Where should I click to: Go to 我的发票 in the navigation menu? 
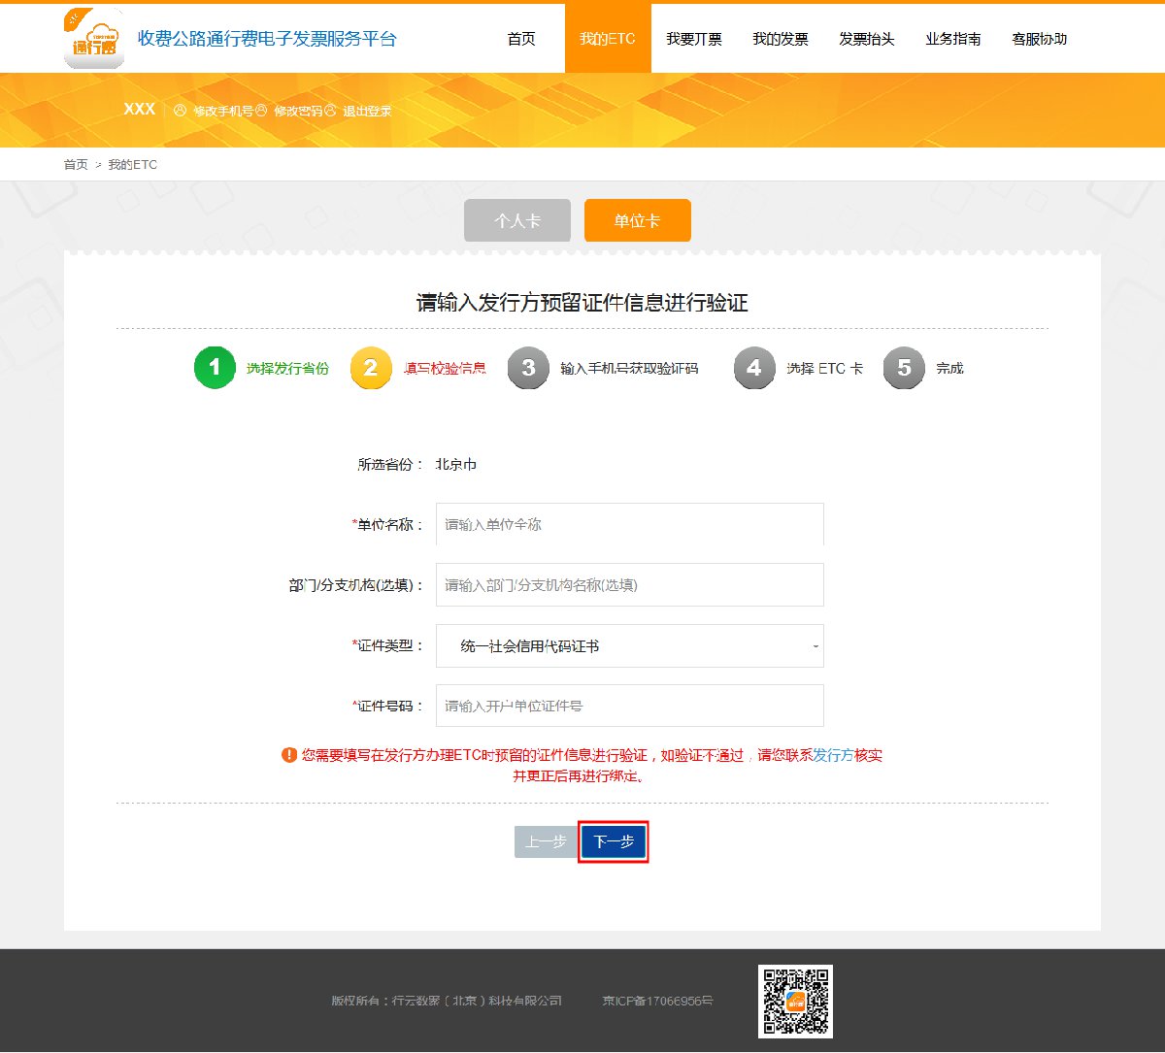(x=781, y=39)
